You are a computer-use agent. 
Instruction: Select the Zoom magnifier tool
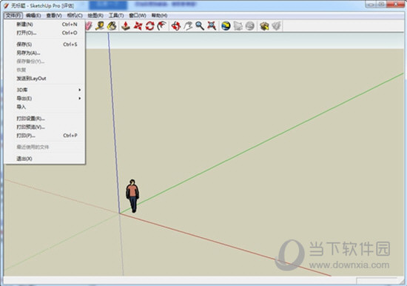click(200, 26)
